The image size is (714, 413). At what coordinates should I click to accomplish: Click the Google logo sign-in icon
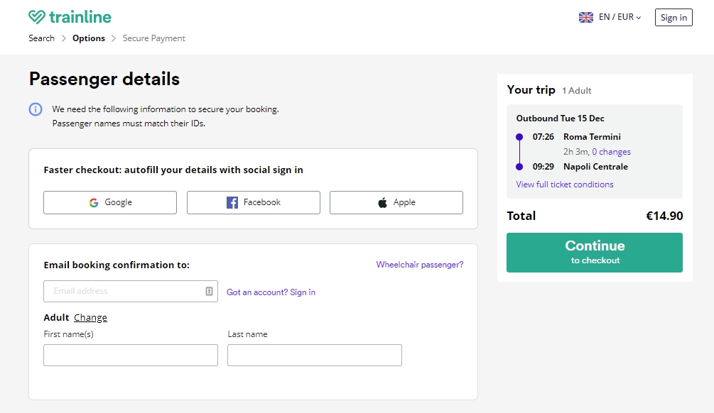coord(94,203)
